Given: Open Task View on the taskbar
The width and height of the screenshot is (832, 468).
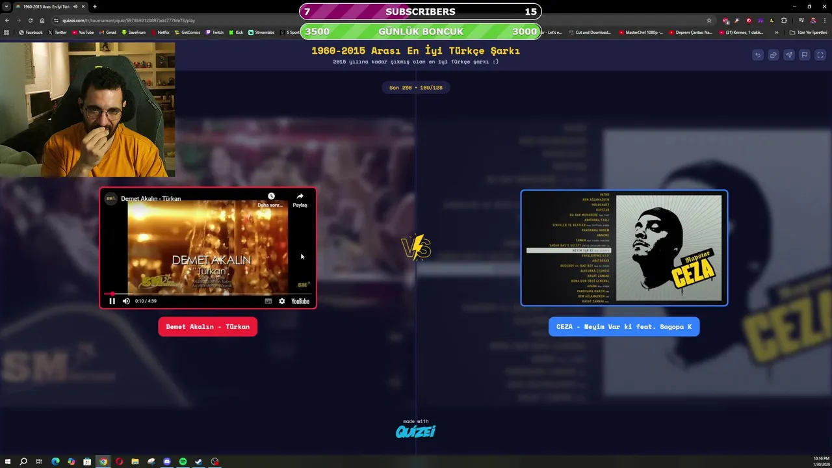Looking at the screenshot, I should 39,461.
